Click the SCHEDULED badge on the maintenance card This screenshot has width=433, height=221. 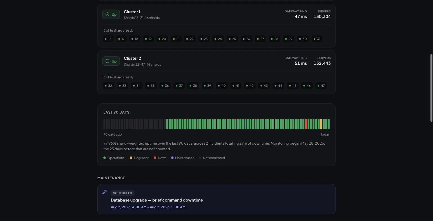point(122,193)
